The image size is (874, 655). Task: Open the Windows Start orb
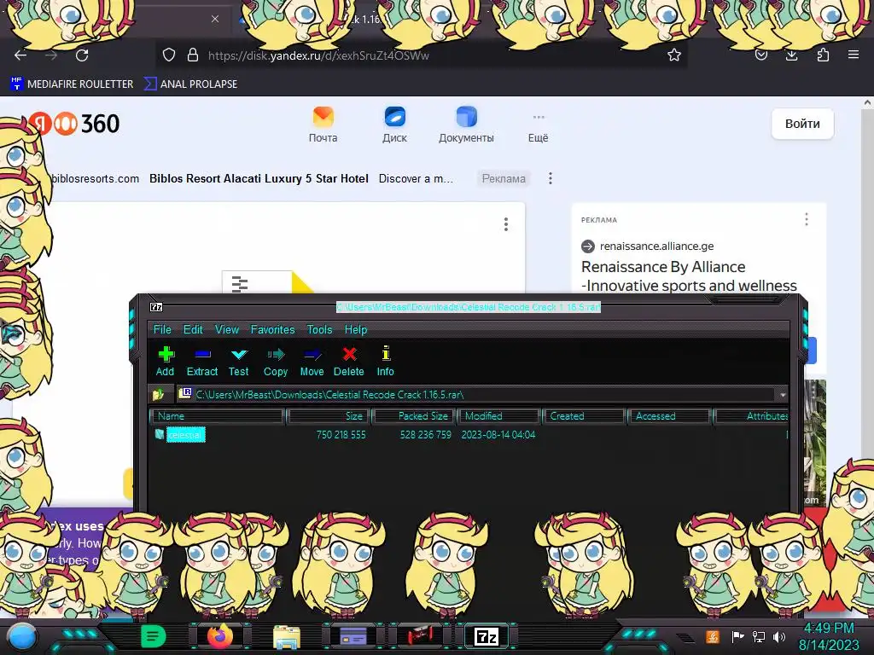pyautogui.click(x=22, y=637)
